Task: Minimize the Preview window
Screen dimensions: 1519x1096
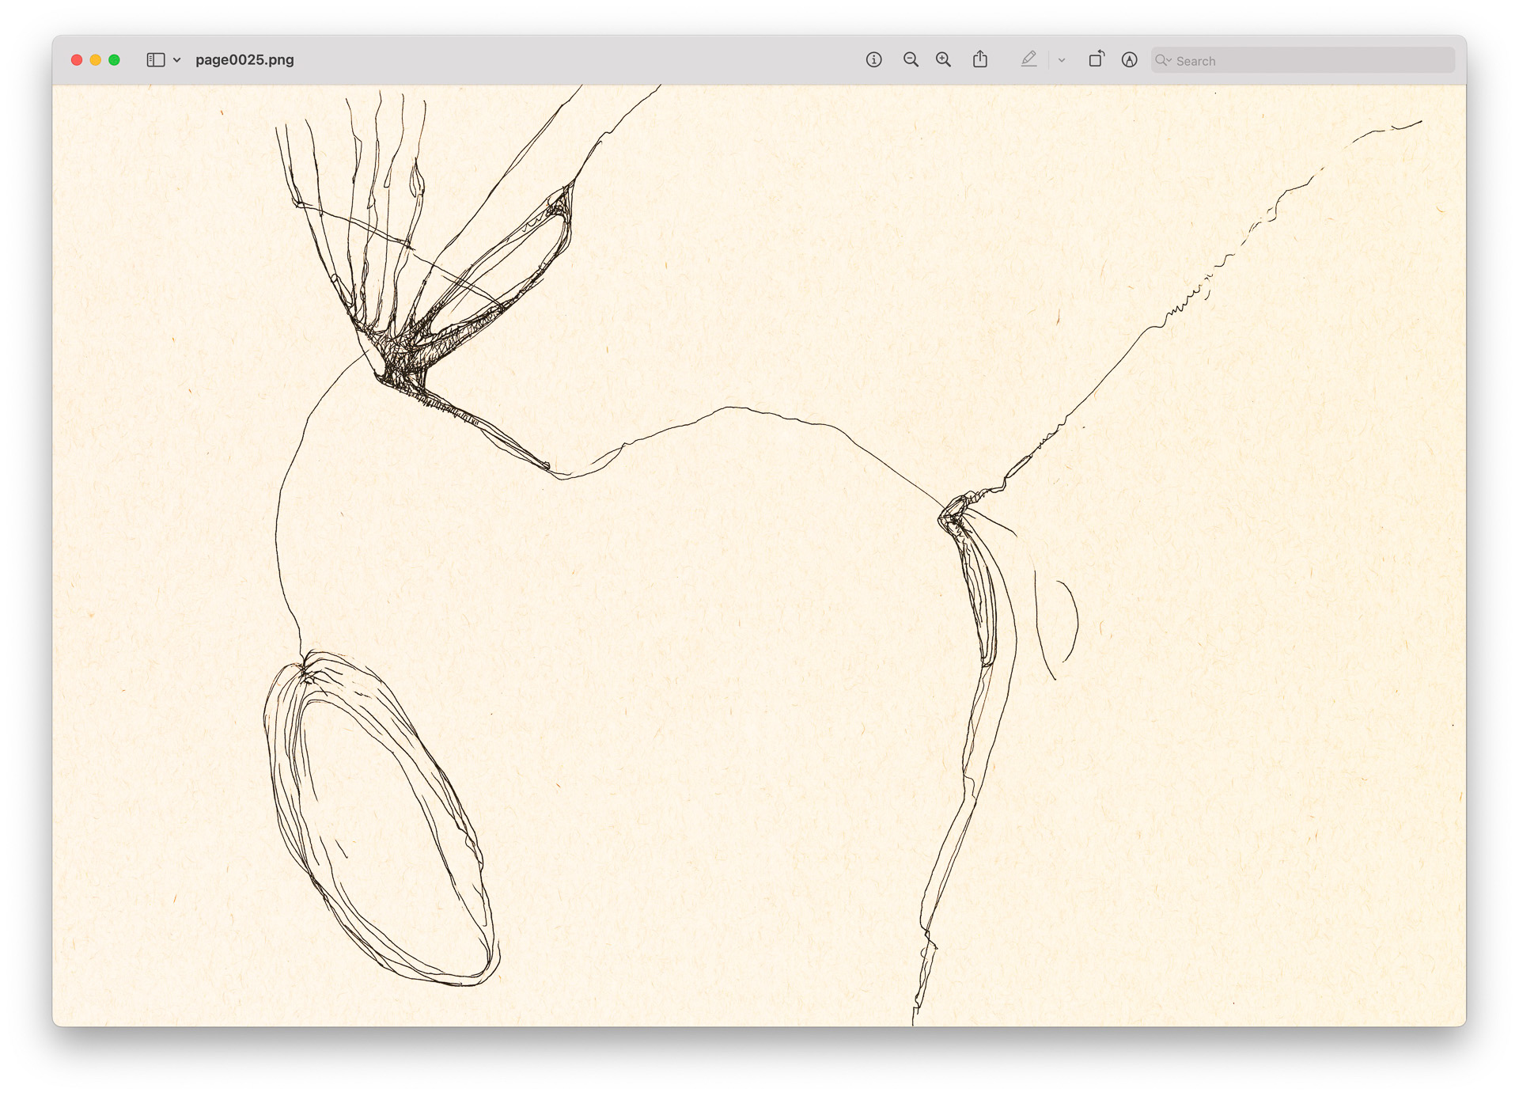Action: coord(94,59)
